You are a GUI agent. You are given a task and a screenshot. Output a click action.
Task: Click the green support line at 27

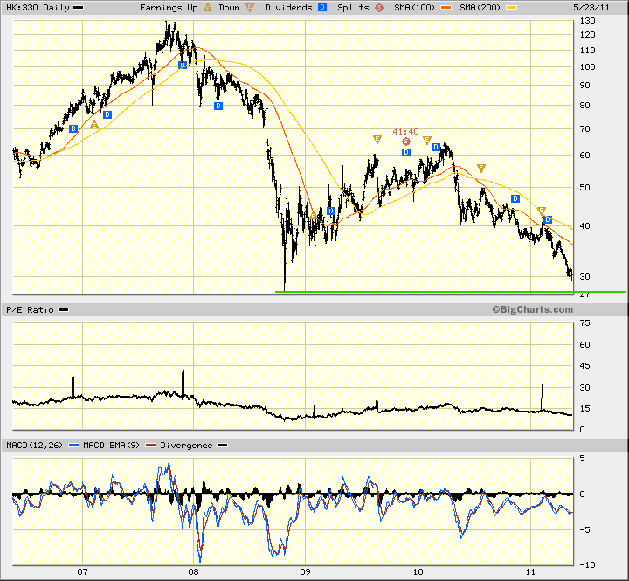451,292
